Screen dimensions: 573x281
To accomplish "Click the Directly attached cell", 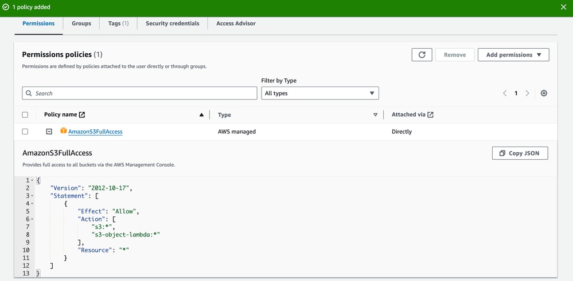I will point(402,132).
